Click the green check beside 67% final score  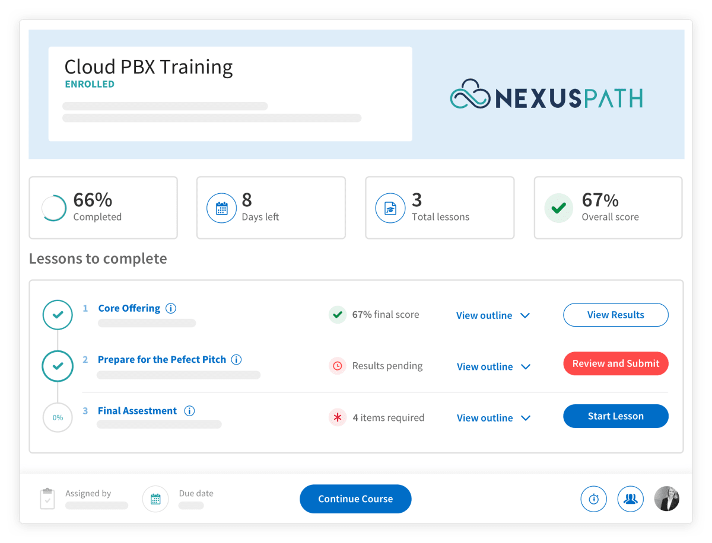click(338, 315)
